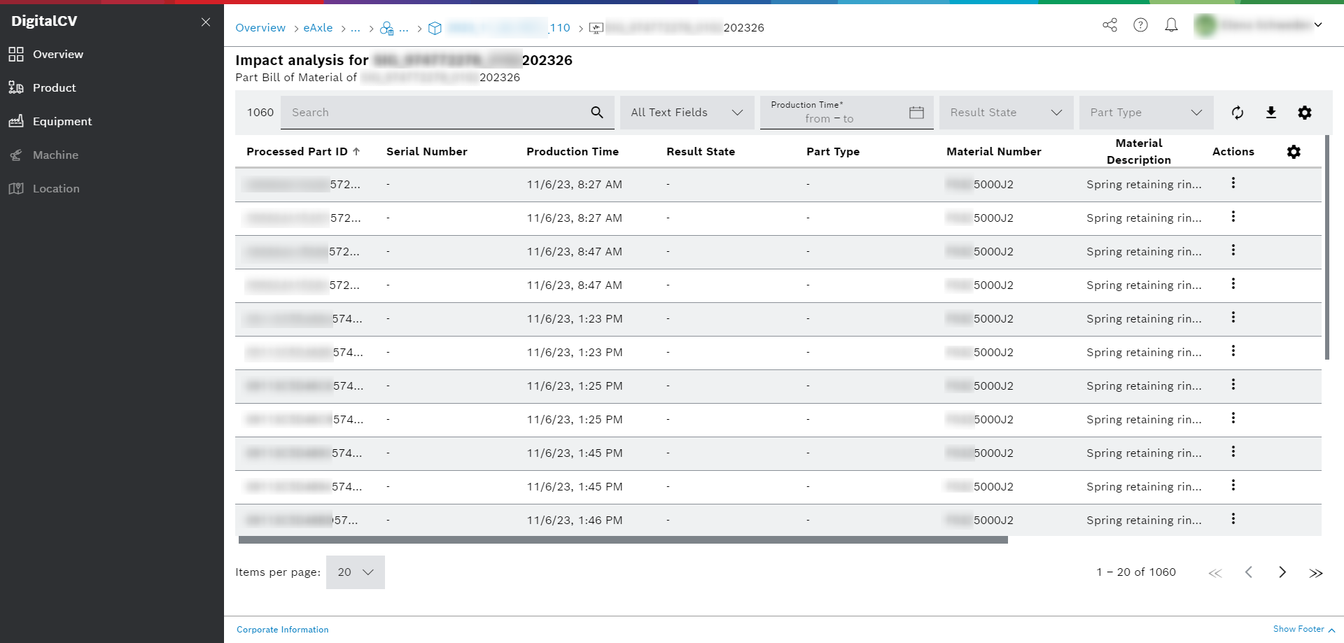The width and height of the screenshot is (1344, 643).
Task: Navigate to eAxle via breadcrumb
Action: point(318,27)
